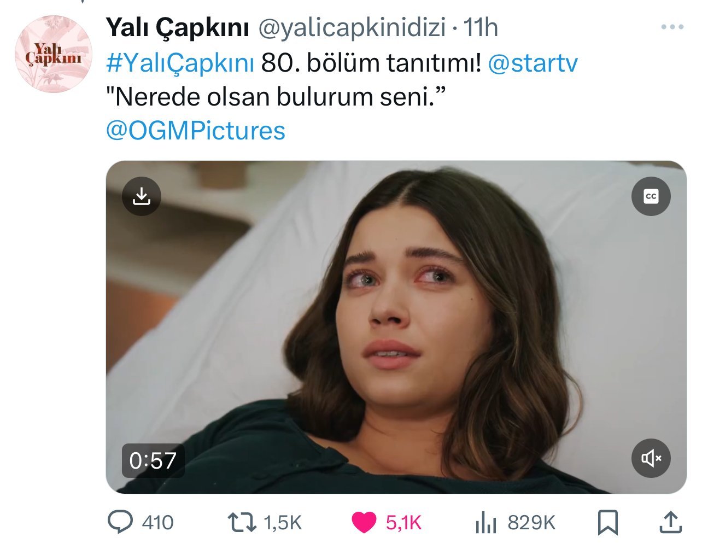Viewport: 702px width, 555px height.
Task: Click the 0:57 video duration badge
Action: click(x=153, y=460)
